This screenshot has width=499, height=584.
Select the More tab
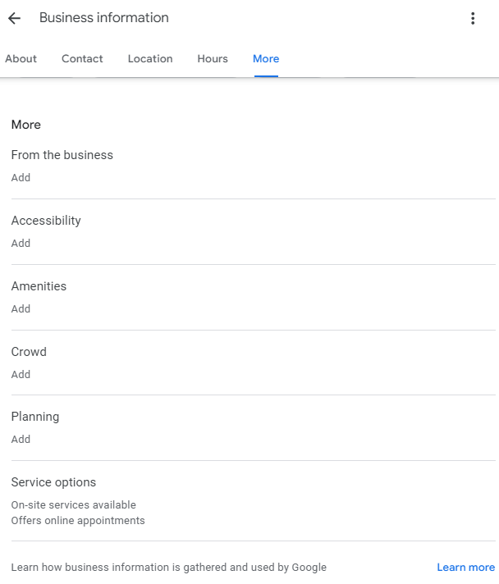click(x=266, y=59)
